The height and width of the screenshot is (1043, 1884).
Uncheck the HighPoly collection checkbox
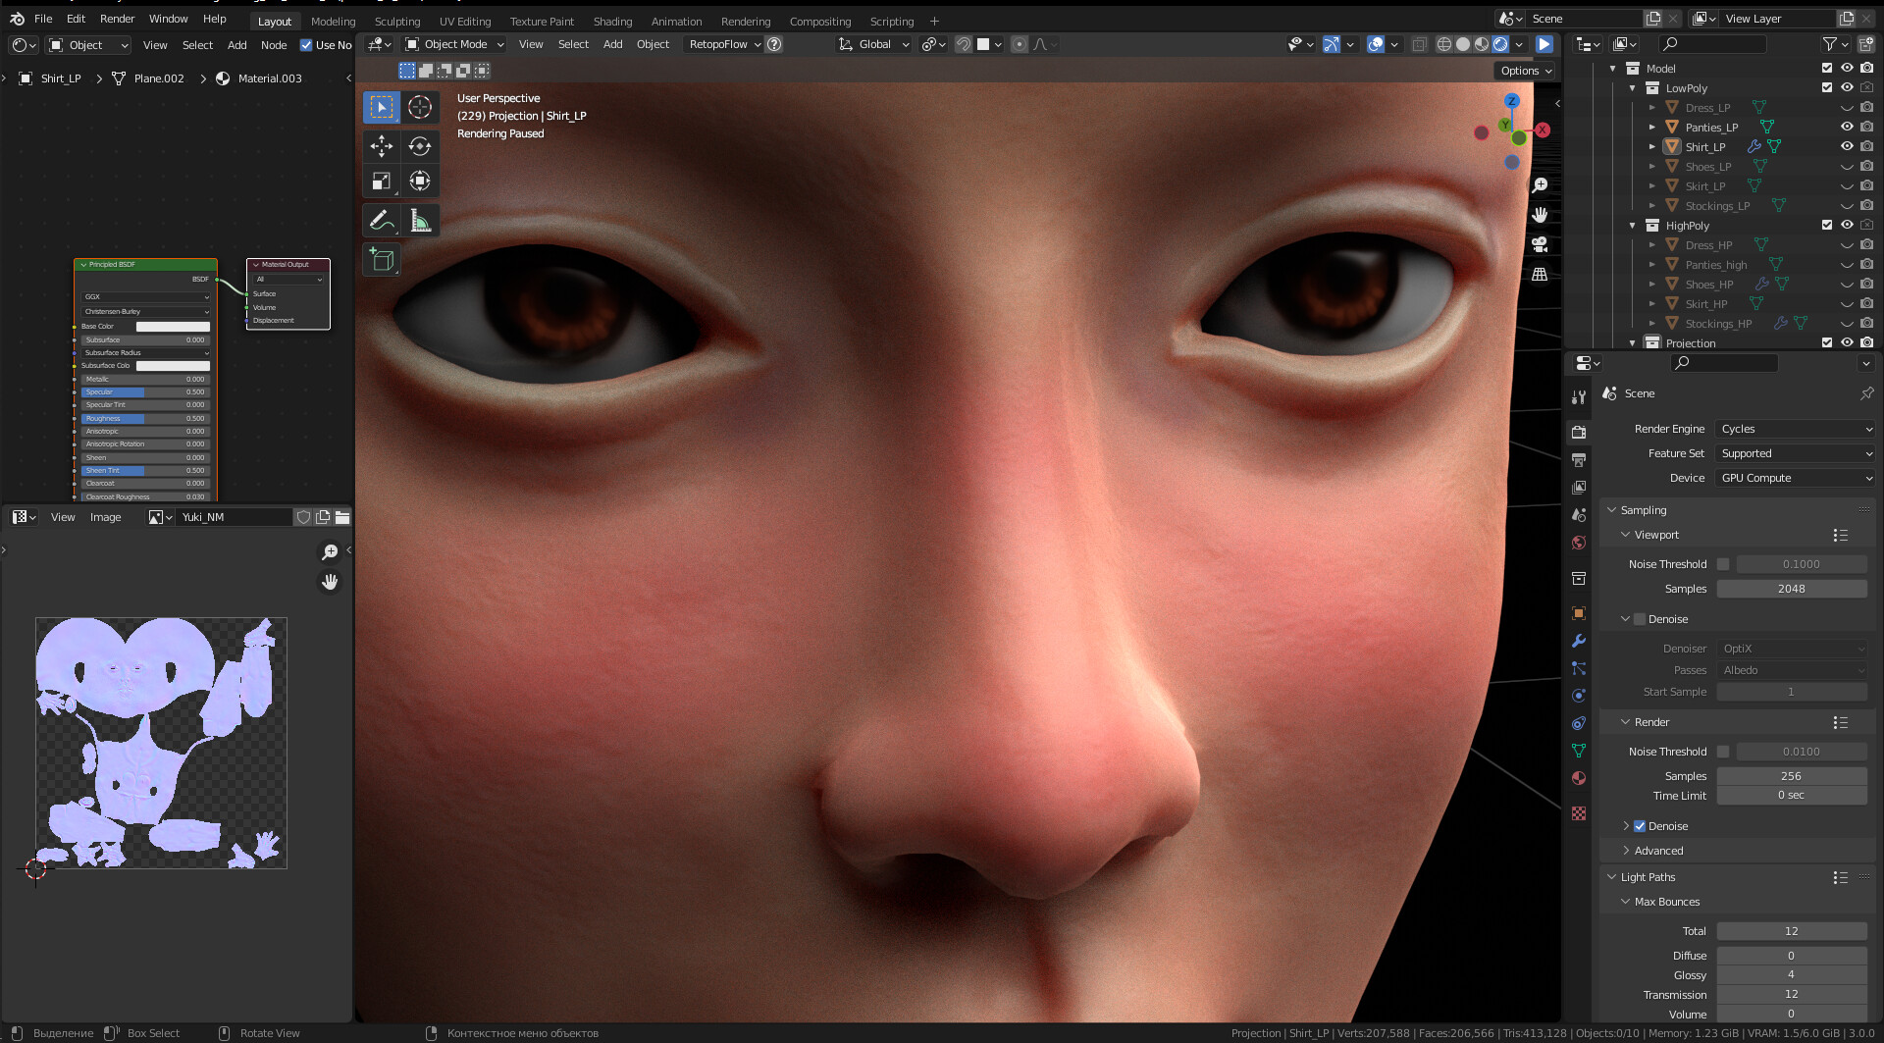[x=1827, y=225]
